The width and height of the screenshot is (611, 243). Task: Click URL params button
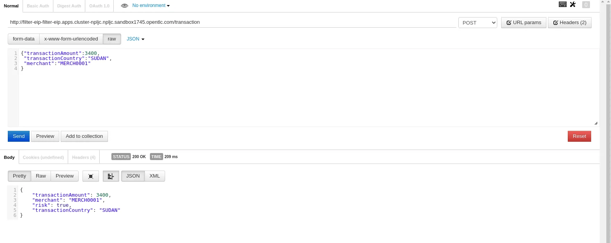point(524,23)
